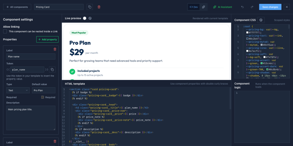Image resolution: width=293 pixels, height=146 pixels.
Task: Enable nesting inside a Link checkbox
Action: [x=5, y=32]
